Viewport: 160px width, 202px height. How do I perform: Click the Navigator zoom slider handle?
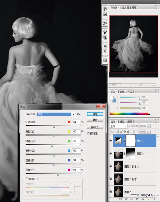point(141,85)
